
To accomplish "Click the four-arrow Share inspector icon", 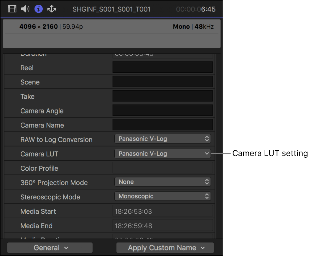I will (x=52, y=9).
